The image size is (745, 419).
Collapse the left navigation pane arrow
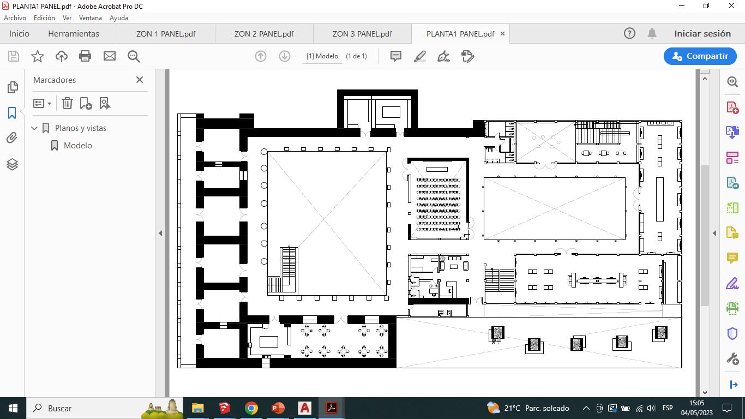[x=160, y=233]
